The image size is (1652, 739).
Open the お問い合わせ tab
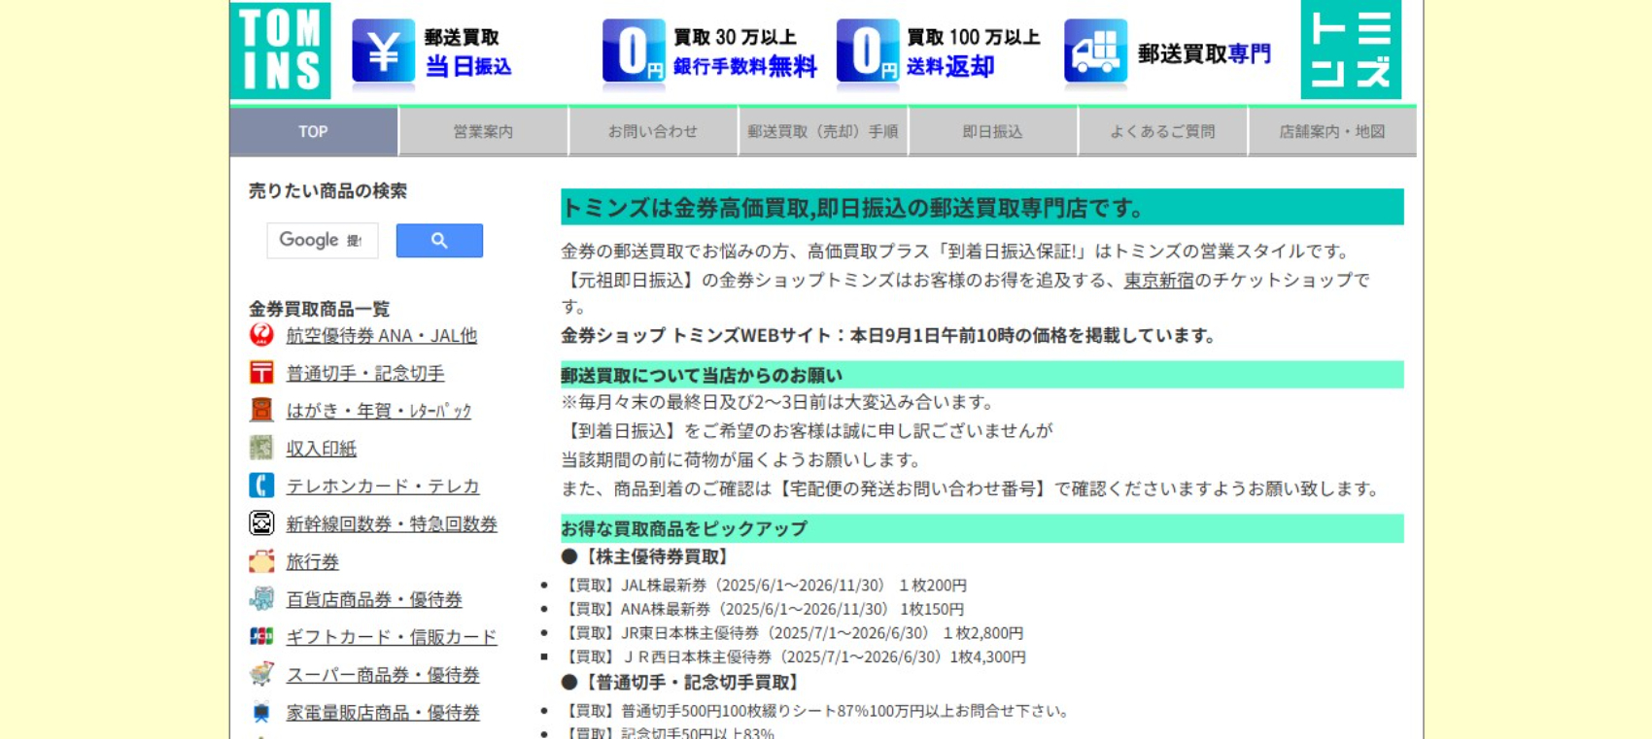[653, 131]
